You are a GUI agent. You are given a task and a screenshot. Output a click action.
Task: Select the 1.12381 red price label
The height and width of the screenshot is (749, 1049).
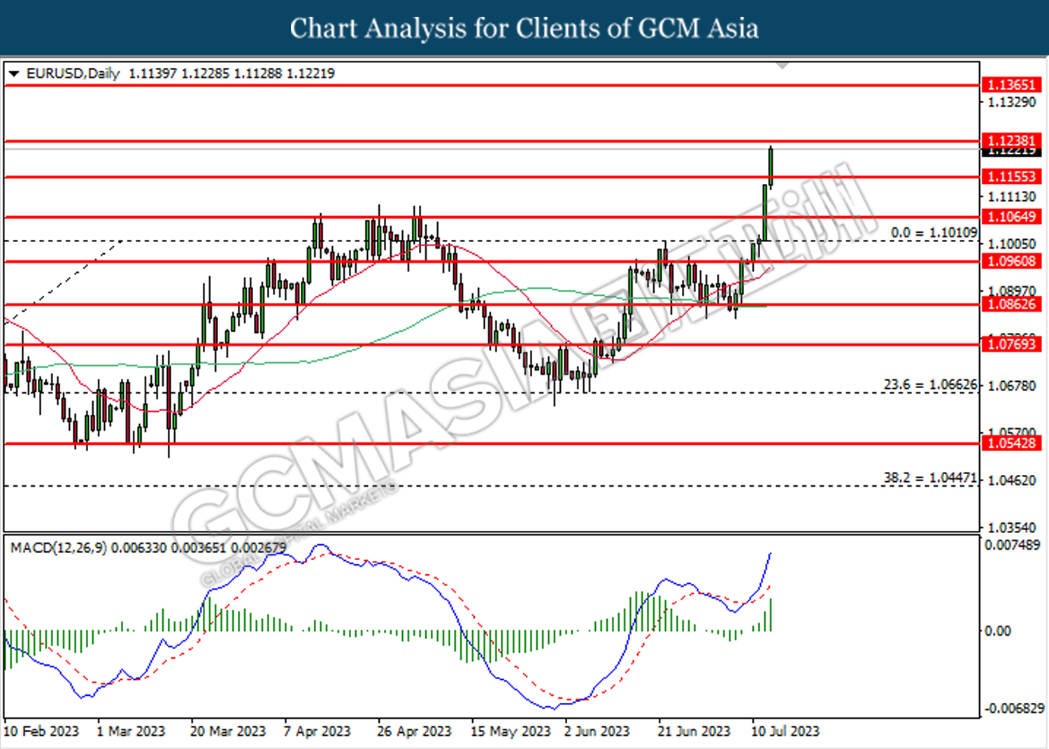click(x=1011, y=141)
